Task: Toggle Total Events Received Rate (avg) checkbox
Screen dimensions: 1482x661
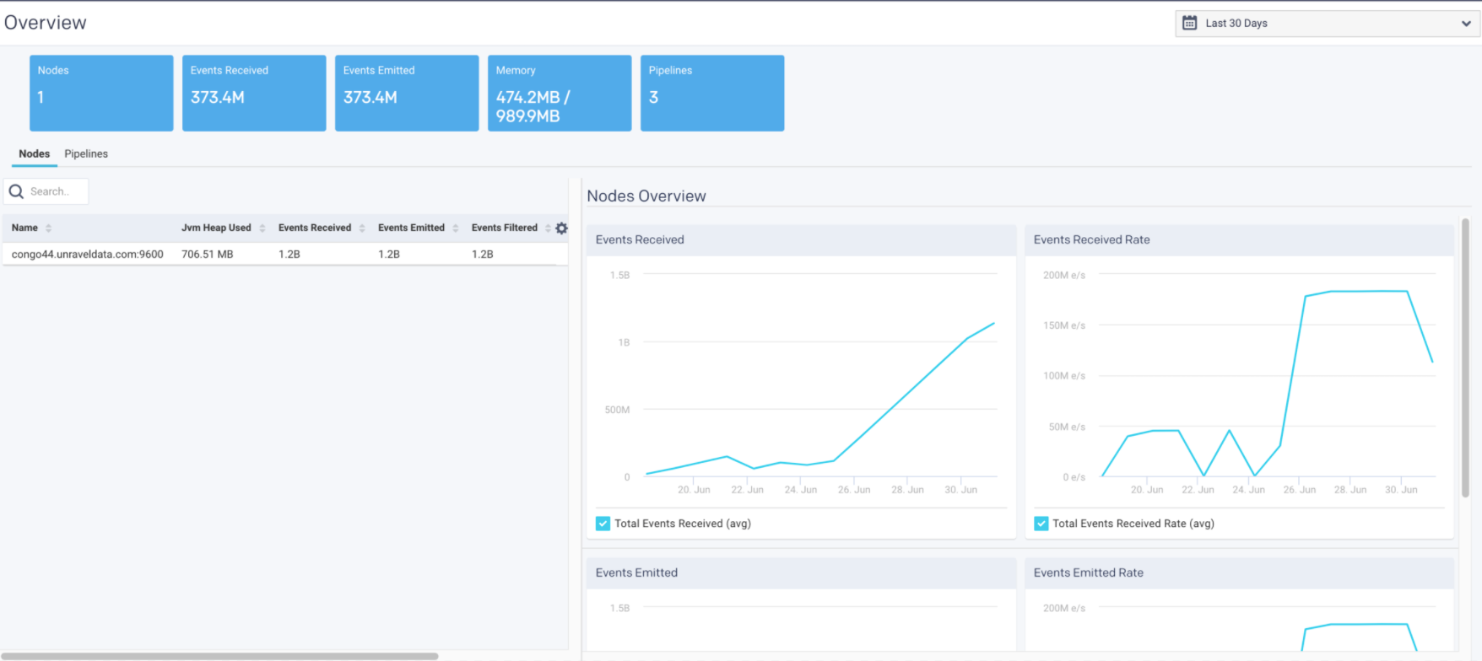Action: pos(1041,524)
